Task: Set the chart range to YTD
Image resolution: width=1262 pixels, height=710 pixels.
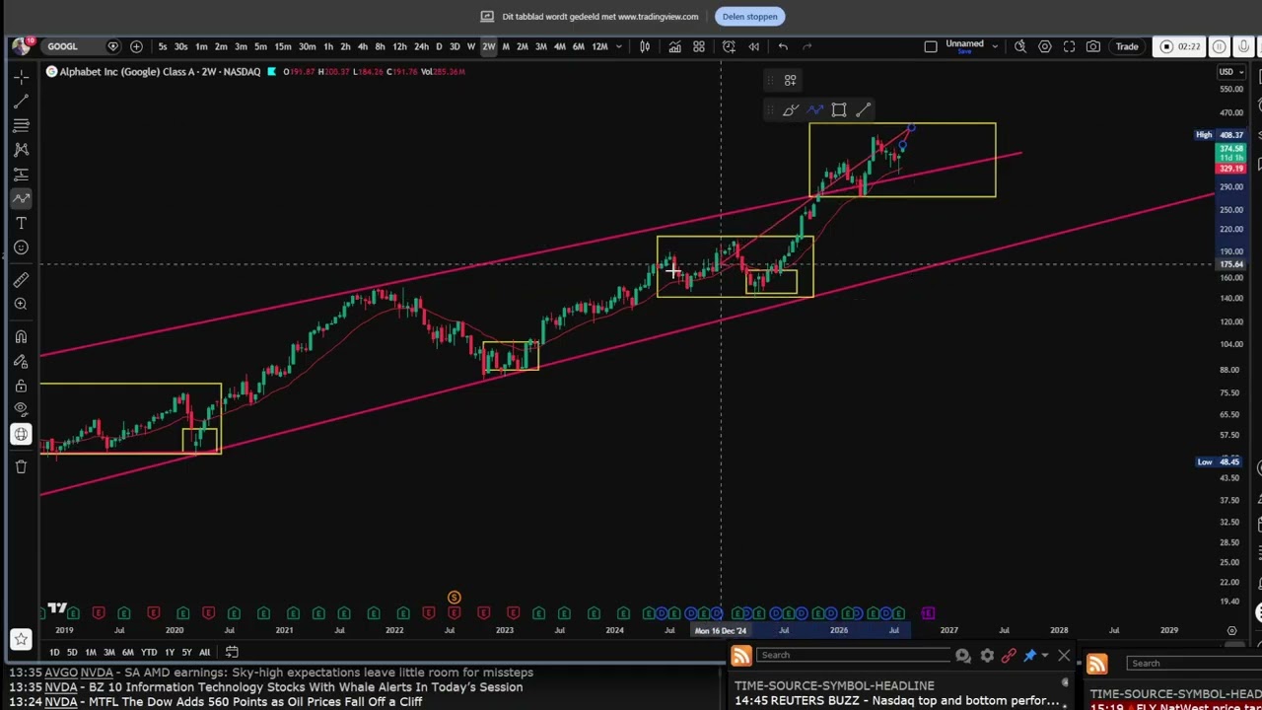Action: pyautogui.click(x=149, y=652)
